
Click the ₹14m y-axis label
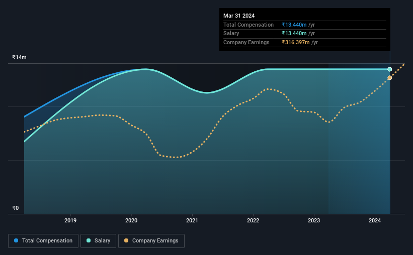pos(19,57)
